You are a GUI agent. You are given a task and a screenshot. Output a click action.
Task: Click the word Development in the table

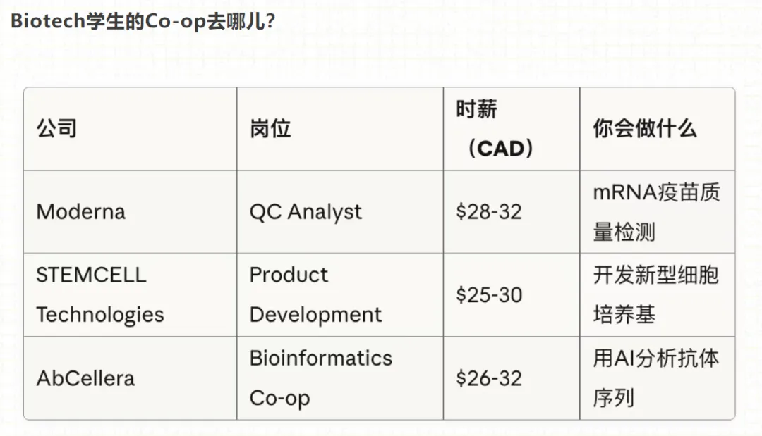tap(315, 315)
